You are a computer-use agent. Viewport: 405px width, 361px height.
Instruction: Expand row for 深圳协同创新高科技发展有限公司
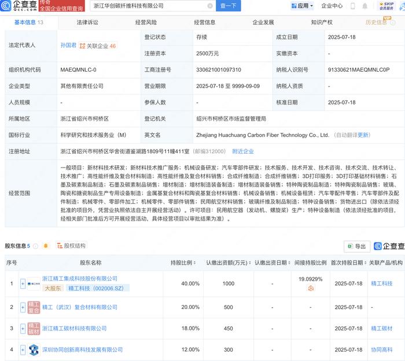[23, 350]
